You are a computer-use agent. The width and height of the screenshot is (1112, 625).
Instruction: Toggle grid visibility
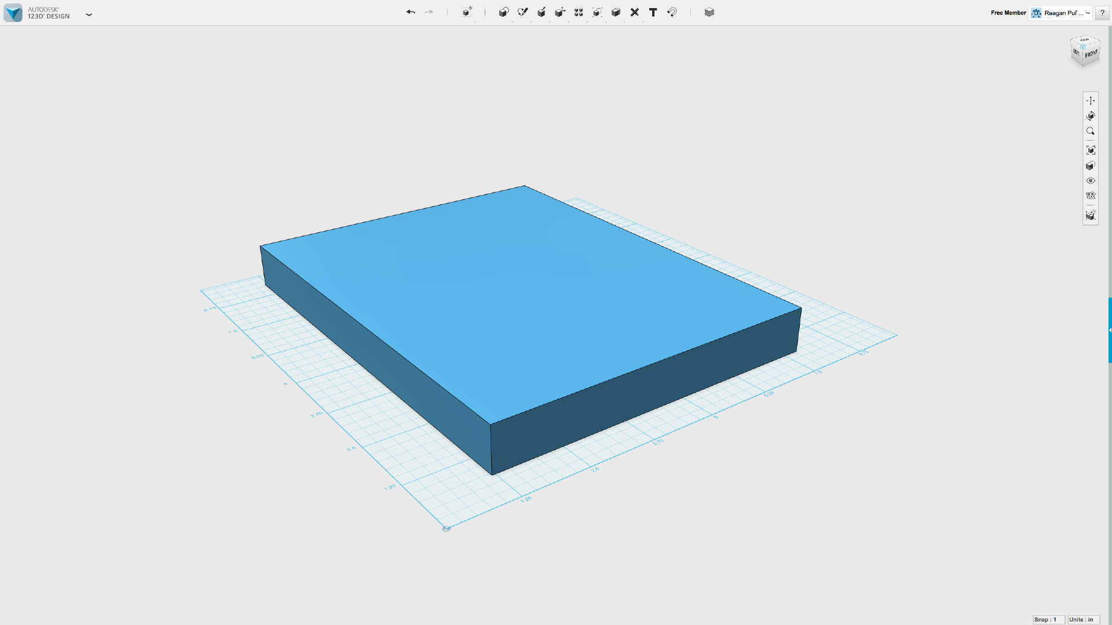coord(1091,196)
